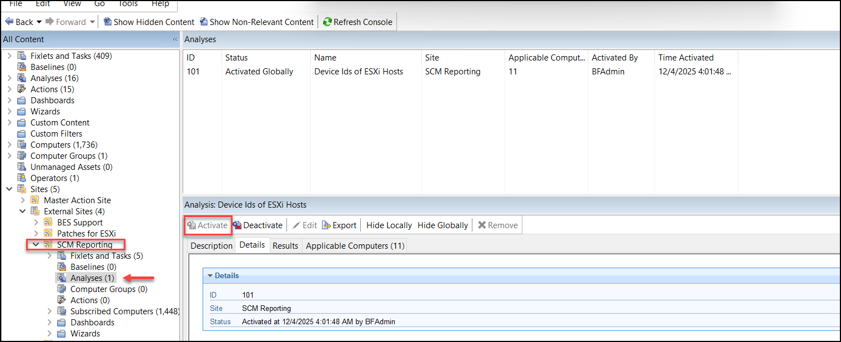Hide Globally the selected analysis
Image resolution: width=841 pixels, height=342 pixels.
[442, 225]
